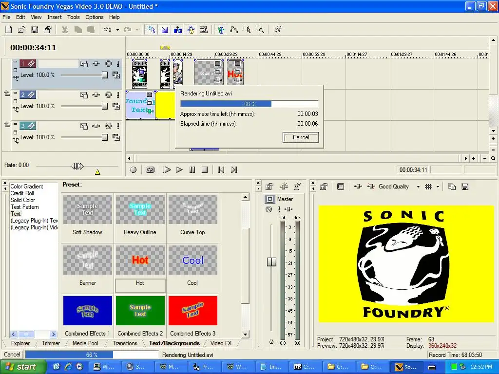
Task: Toggle Ignore Event Grouping icon
Action: click(x=204, y=30)
